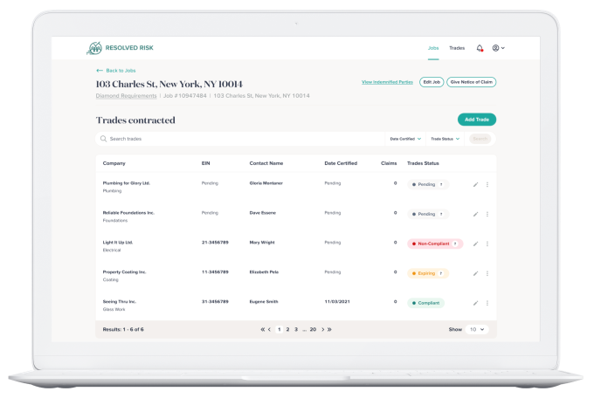Viewport: 594px width, 405px height.
Task: Open more options for Light It Up
Action: point(487,244)
